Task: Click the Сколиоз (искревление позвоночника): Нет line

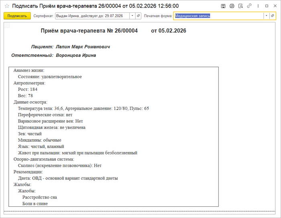Action: coord(60,166)
